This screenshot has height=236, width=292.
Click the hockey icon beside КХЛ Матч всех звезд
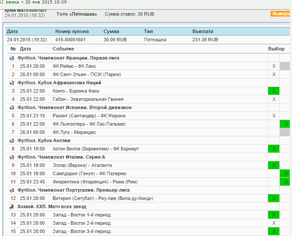click(x=12, y=206)
